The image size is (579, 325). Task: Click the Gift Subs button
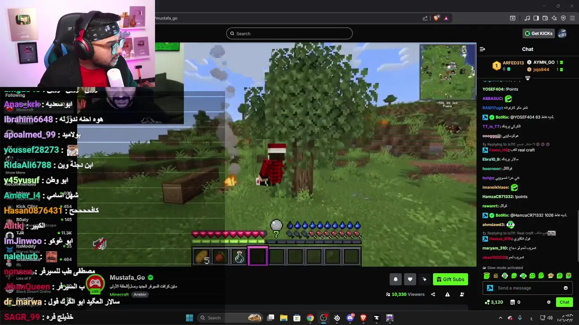(x=450, y=279)
